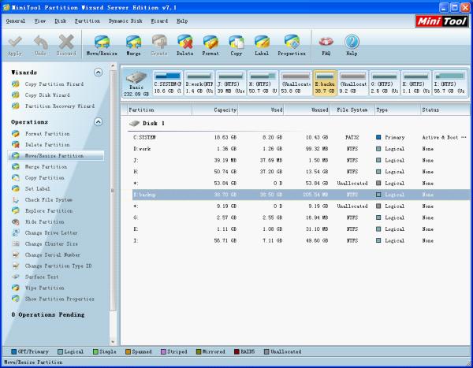This screenshot has height=368, width=473.
Task: Select the D:work partition row
Action: [x=301, y=149]
